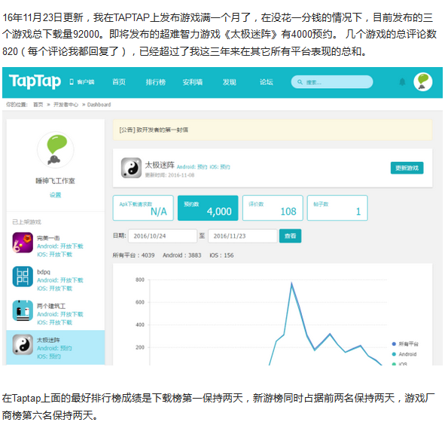445x425 pixels.
Task: Go to the 首页 nav tab
Action: (119, 82)
